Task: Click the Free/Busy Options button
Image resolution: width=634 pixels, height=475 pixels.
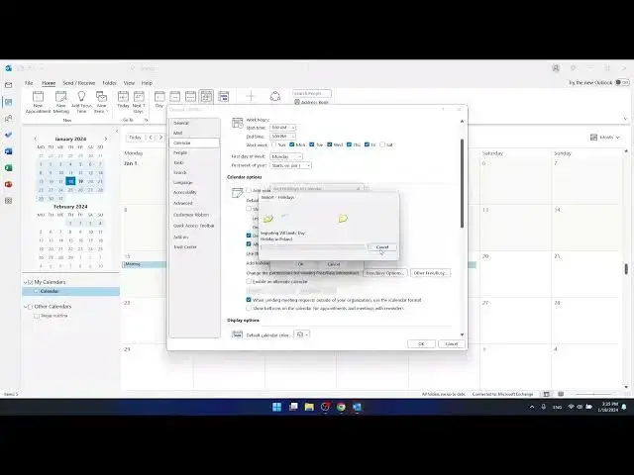Action: coord(385,273)
